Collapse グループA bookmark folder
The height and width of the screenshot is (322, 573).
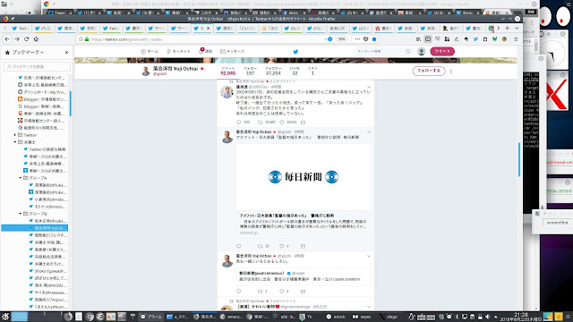coord(20,178)
